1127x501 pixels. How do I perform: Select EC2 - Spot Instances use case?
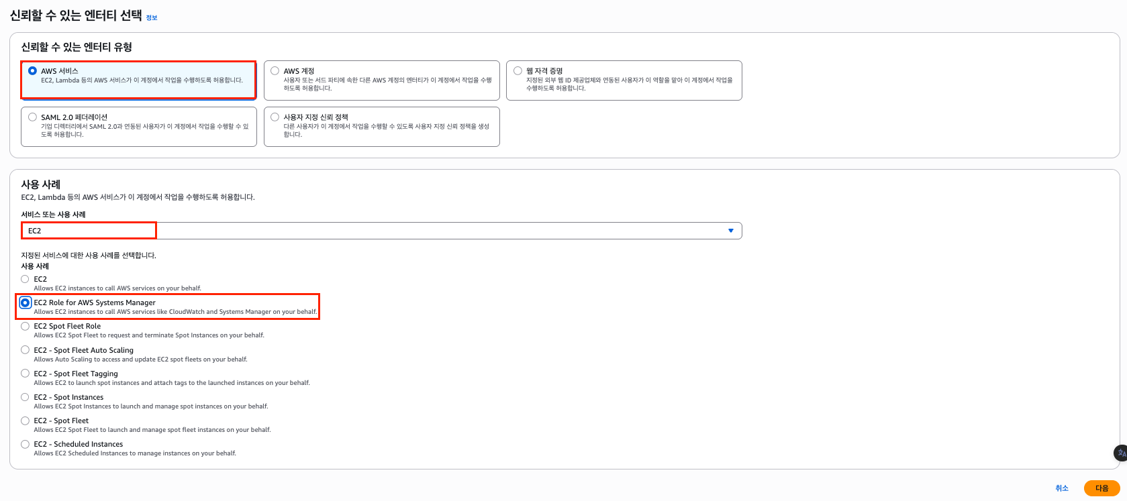pyautogui.click(x=26, y=397)
